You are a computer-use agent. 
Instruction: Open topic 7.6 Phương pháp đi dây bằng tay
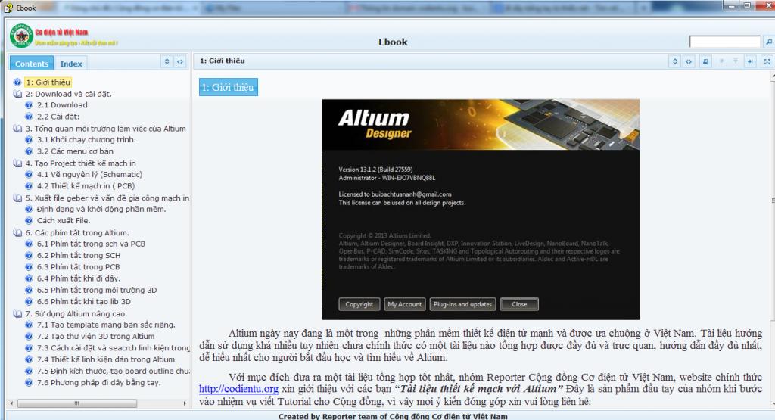coord(99,382)
